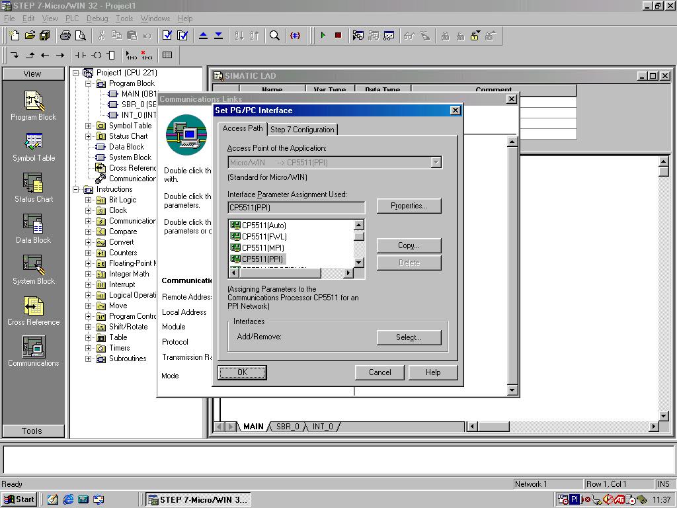This screenshot has height=508, width=677.
Task: Expand the Timers instructions folder
Action: 89,348
